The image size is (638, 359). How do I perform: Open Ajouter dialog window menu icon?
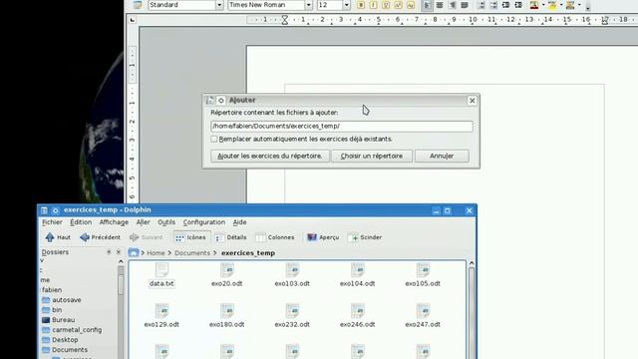209,100
